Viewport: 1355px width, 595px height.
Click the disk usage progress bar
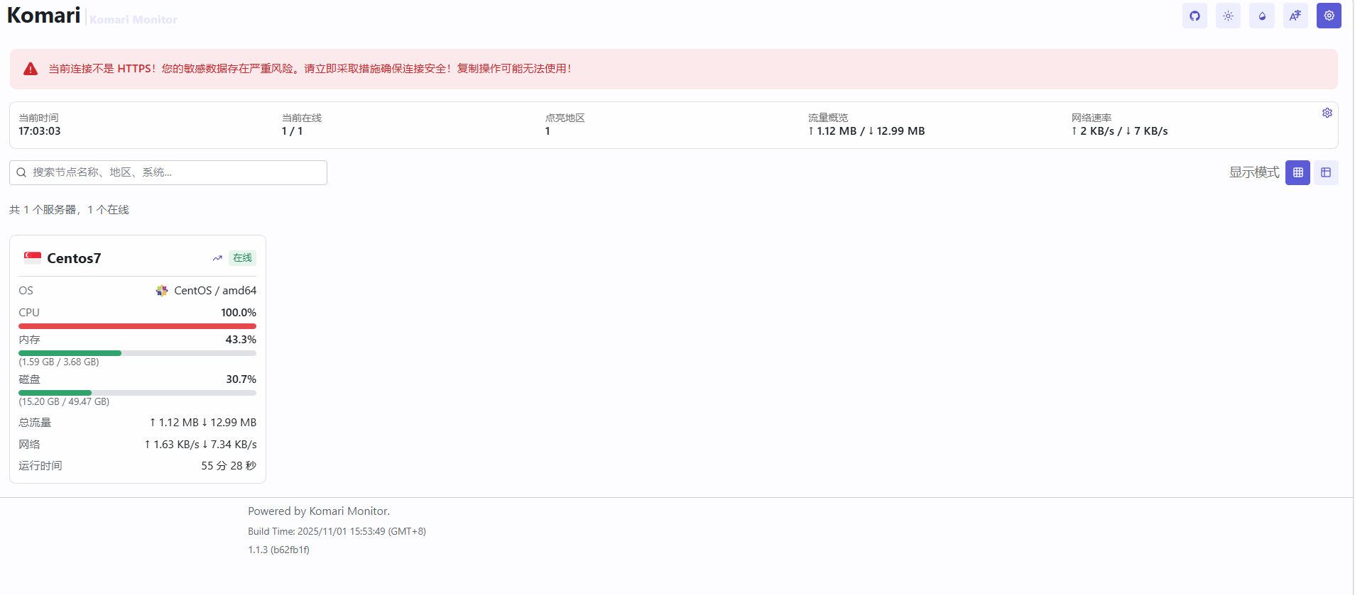pyautogui.click(x=137, y=393)
